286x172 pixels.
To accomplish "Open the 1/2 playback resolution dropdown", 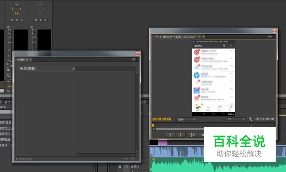I will point(236,119).
